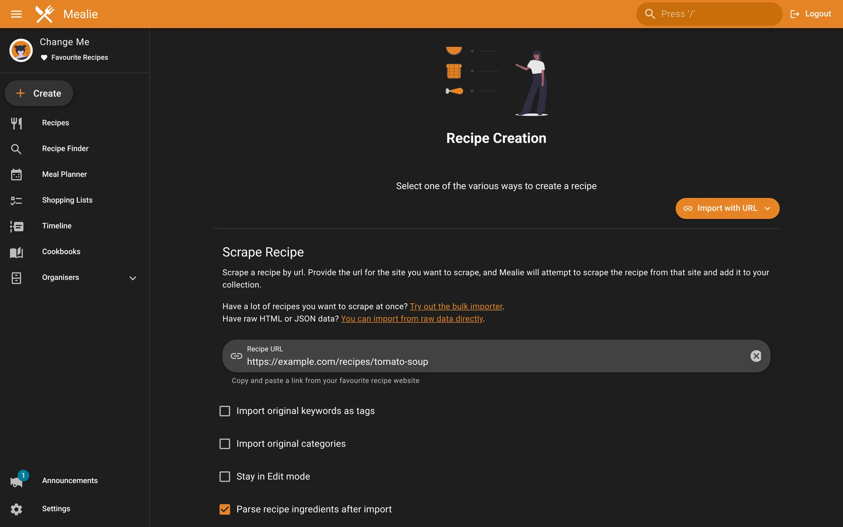The image size is (843, 527).
Task: Click the user avatar picture
Action: point(21,50)
